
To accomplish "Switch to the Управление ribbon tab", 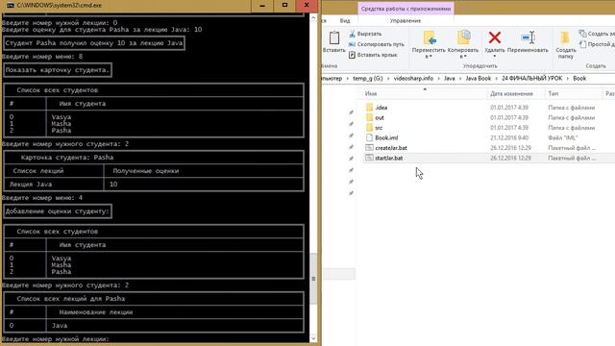I will [406, 21].
